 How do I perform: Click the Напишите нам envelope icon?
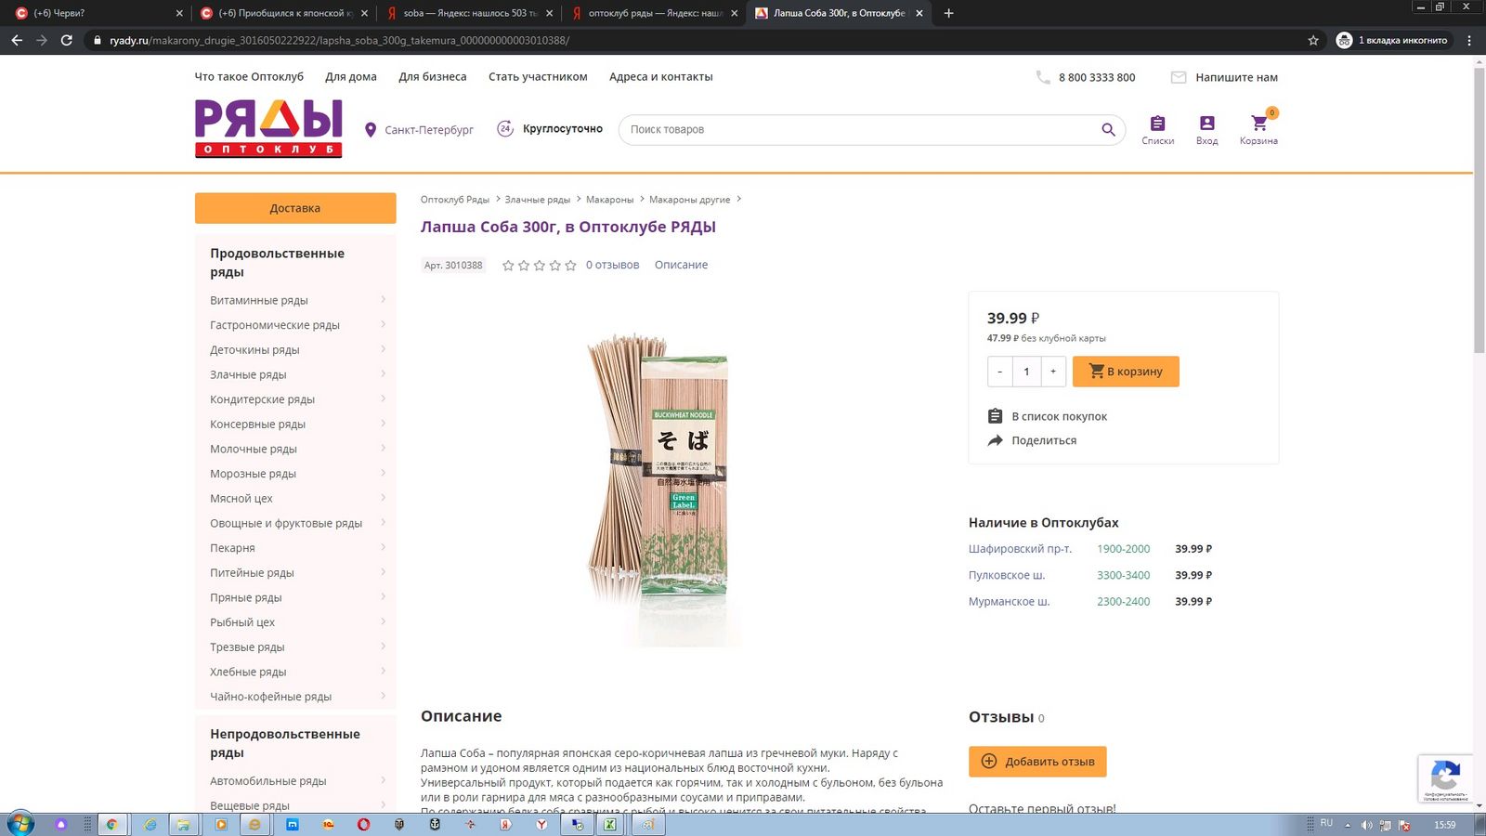pos(1178,77)
